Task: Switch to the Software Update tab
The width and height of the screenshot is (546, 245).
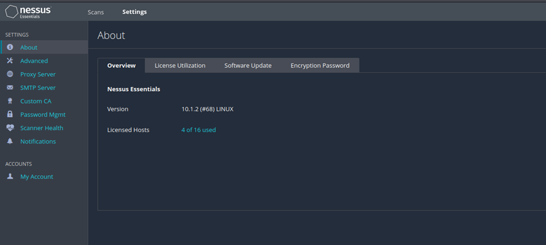Action: click(x=248, y=65)
